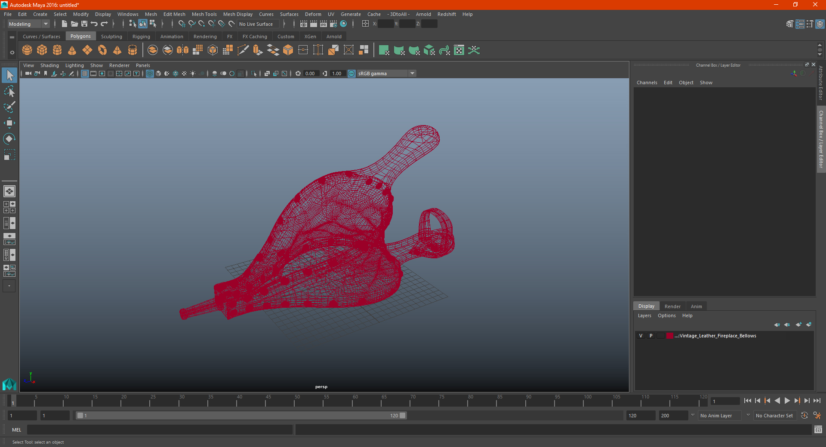Go to start of playback range
This screenshot has width=826, height=447.
[x=747, y=401]
